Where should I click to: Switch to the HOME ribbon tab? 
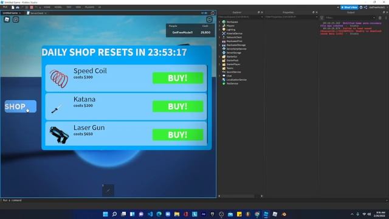point(47,7)
